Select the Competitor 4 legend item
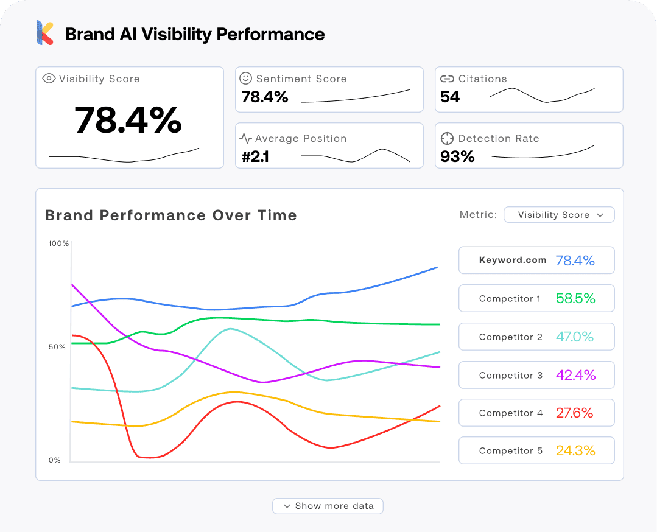Viewport: 657px width, 532px height. pos(536,413)
